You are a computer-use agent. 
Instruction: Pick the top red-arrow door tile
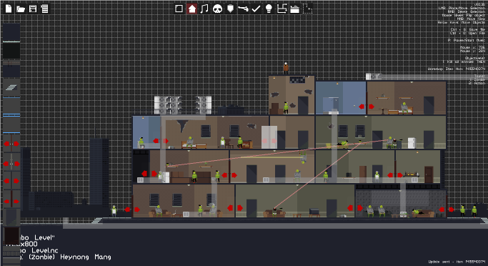coord(11,144)
